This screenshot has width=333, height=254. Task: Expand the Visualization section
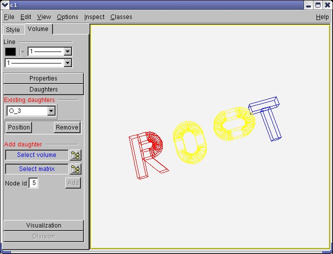coord(43,225)
